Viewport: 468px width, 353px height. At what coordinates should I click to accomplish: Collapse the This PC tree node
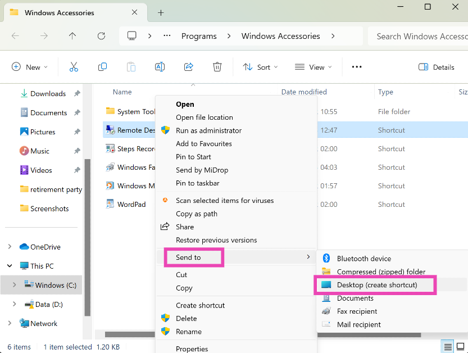tap(10, 266)
